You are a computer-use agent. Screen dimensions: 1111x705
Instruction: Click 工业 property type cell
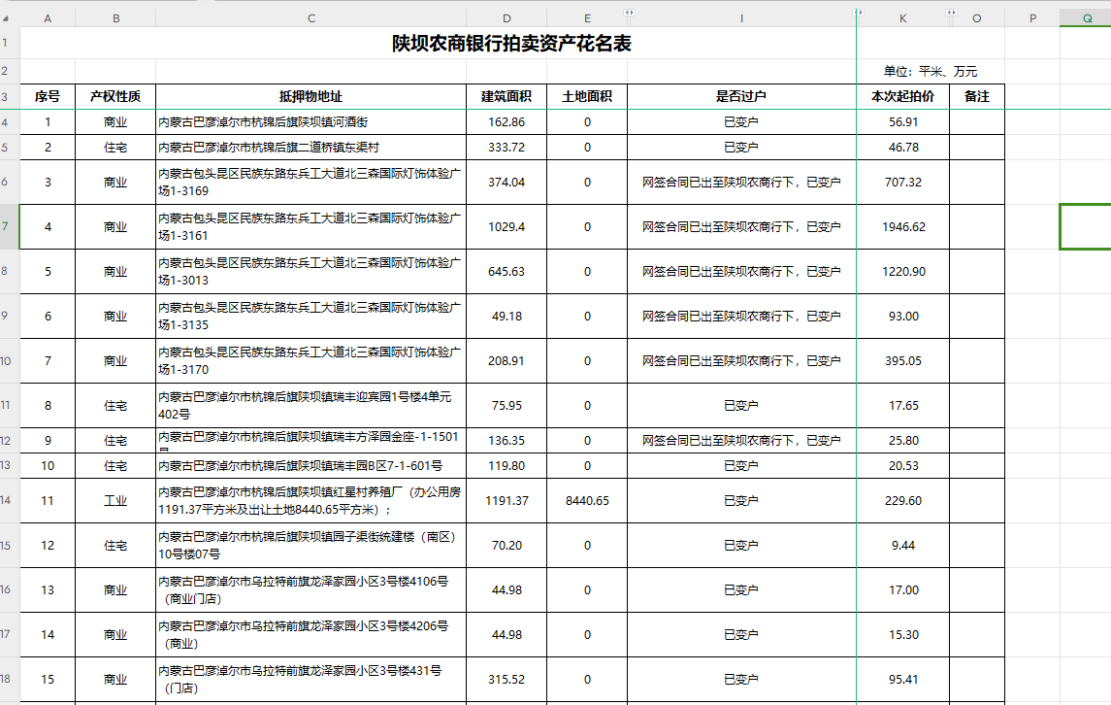[x=115, y=500]
